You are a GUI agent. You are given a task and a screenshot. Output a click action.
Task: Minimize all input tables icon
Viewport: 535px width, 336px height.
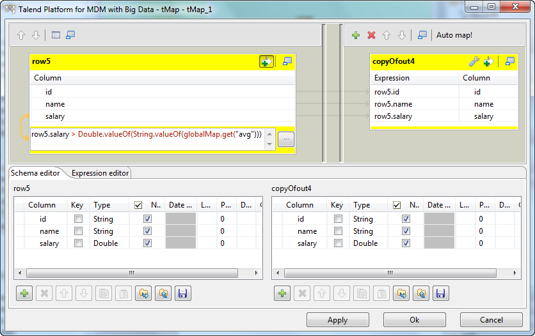[x=70, y=34]
